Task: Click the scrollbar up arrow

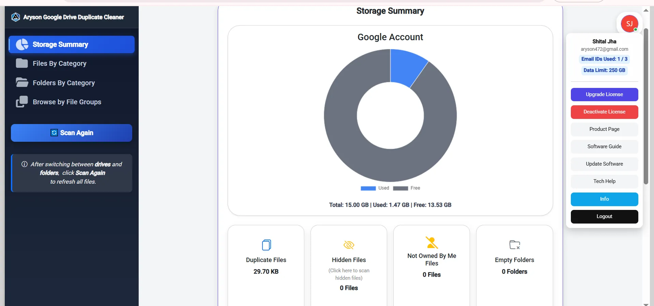Action: (x=646, y=10)
